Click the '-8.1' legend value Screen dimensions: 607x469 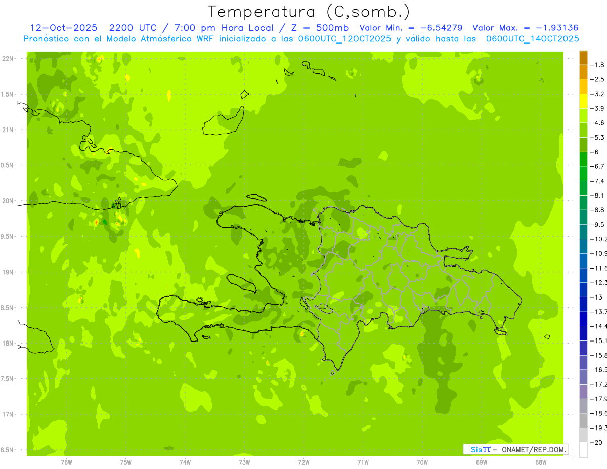(598, 195)
